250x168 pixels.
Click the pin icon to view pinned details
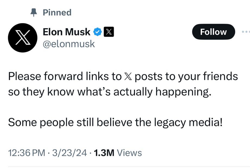pos(34,12)
